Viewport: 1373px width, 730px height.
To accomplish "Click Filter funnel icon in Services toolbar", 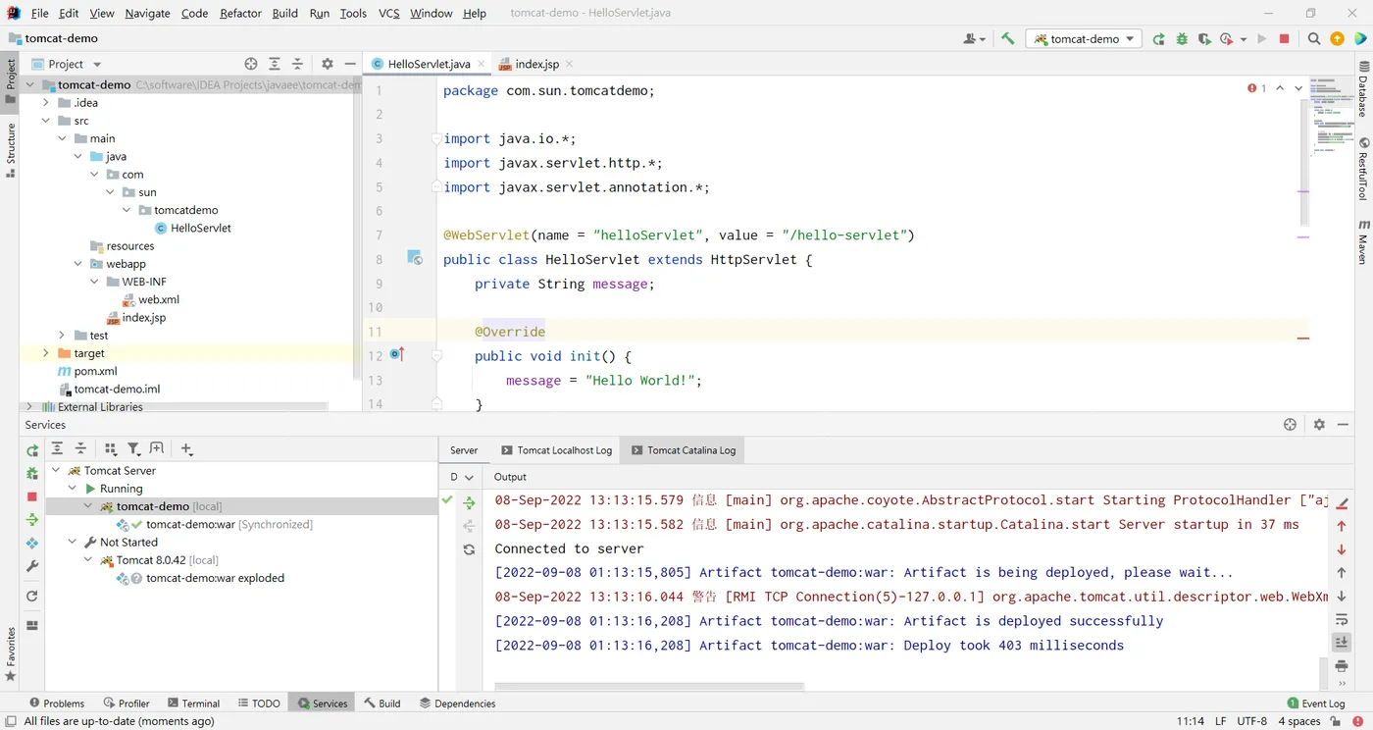I will 133,448.
